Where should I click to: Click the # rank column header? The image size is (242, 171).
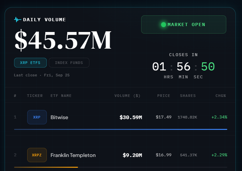click(x=15, y=96)
